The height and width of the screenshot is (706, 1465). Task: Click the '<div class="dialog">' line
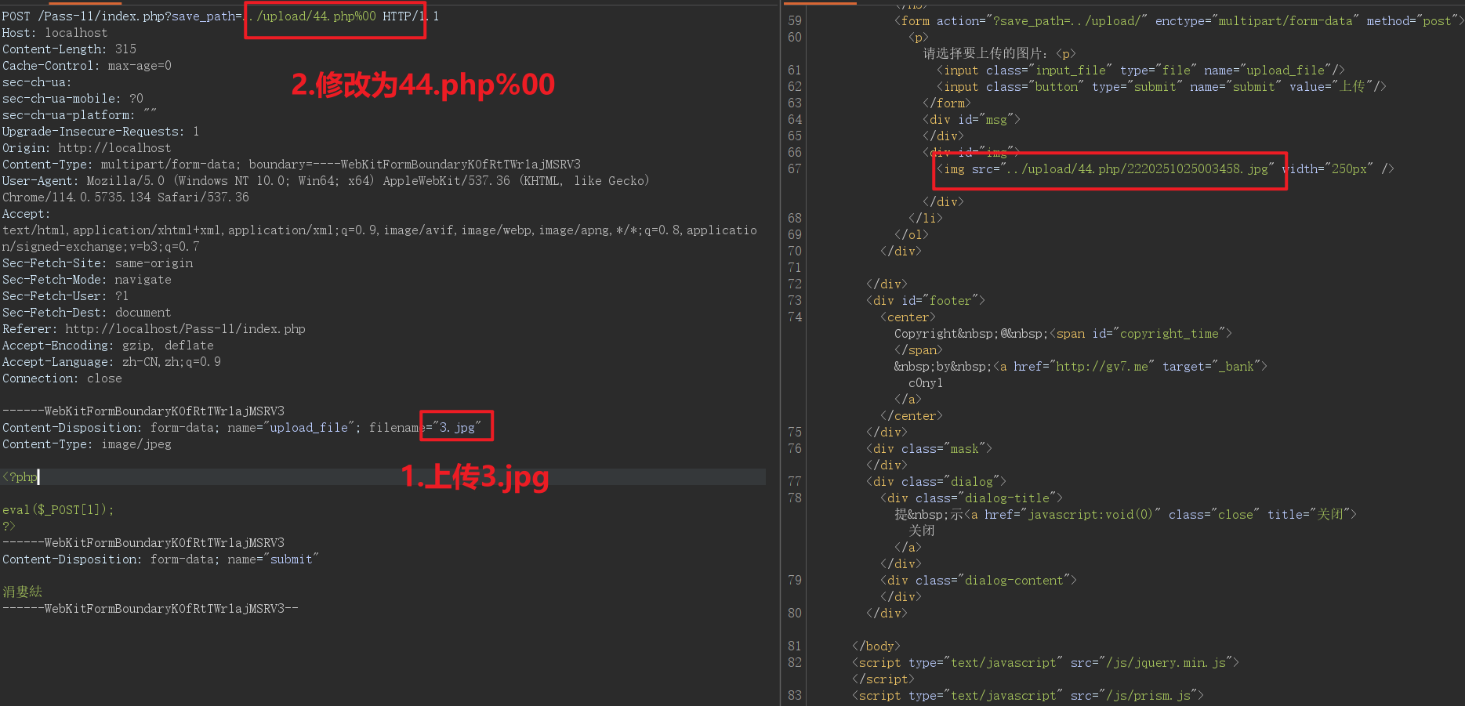tap(937, 481)
